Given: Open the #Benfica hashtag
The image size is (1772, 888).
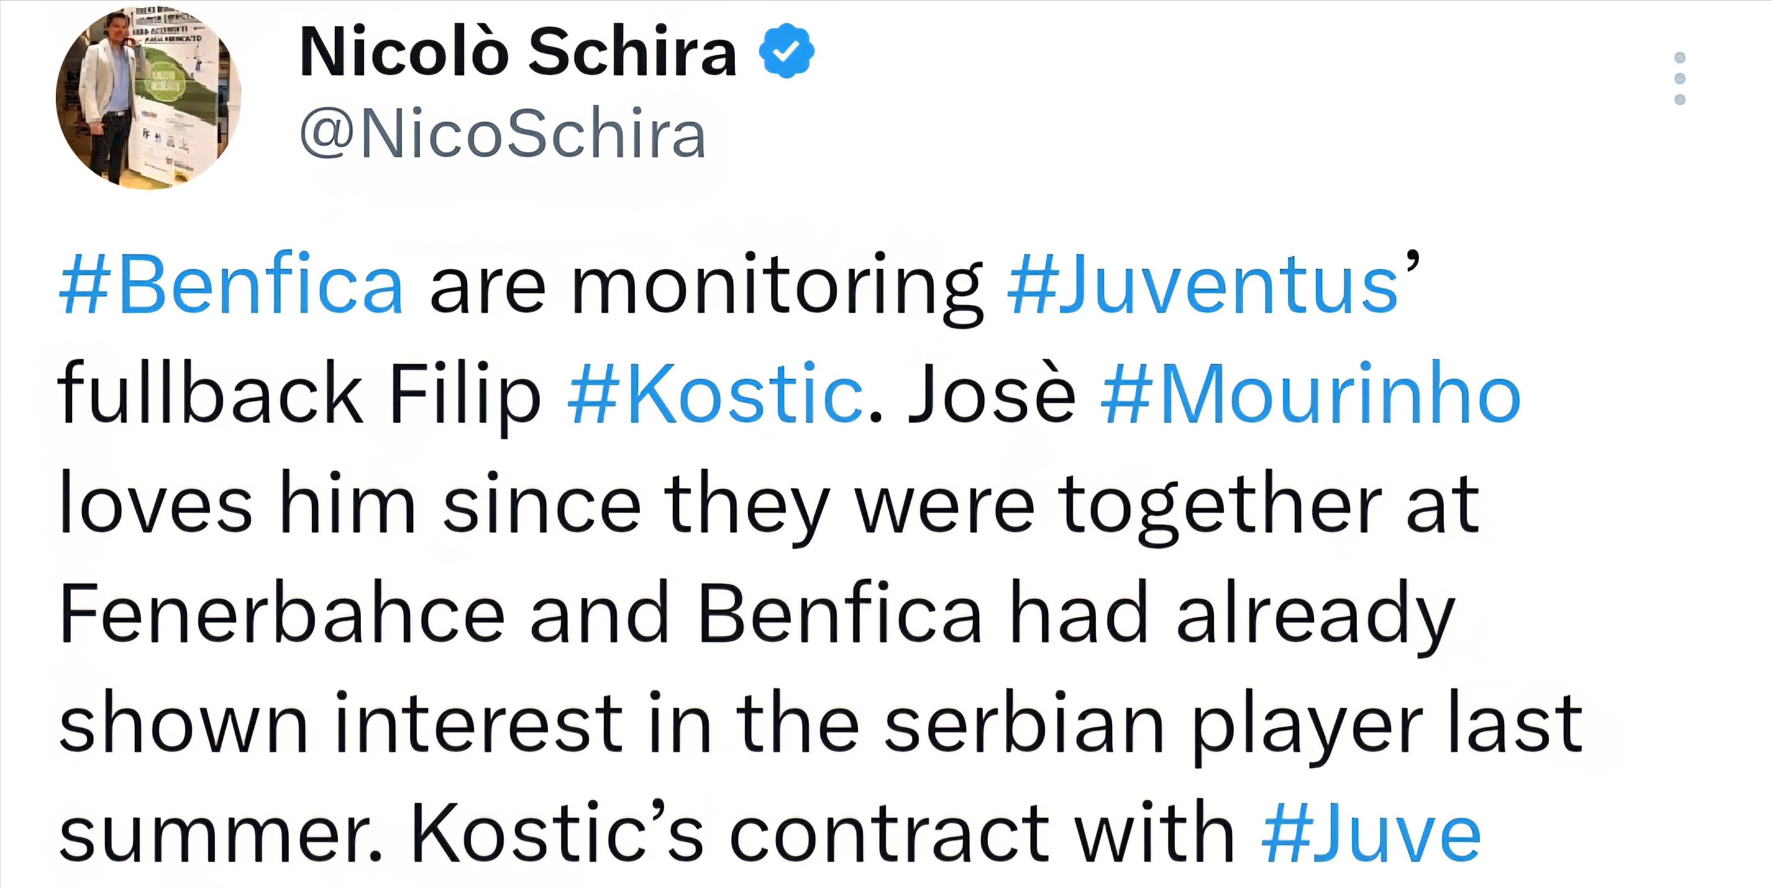Looking at the screenshot, I should 231,286.
